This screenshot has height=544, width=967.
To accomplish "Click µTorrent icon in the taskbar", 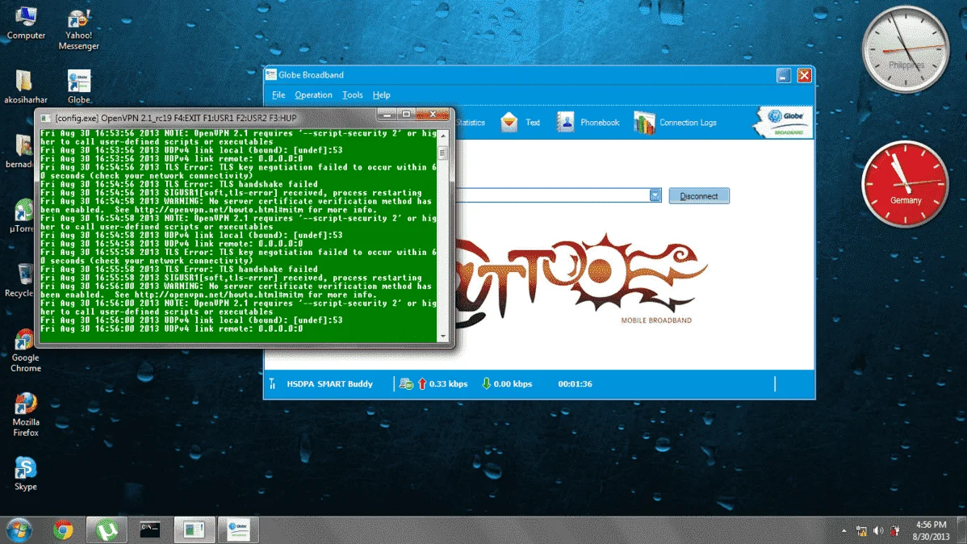I will pyautogui.click(x=107, y=529).
